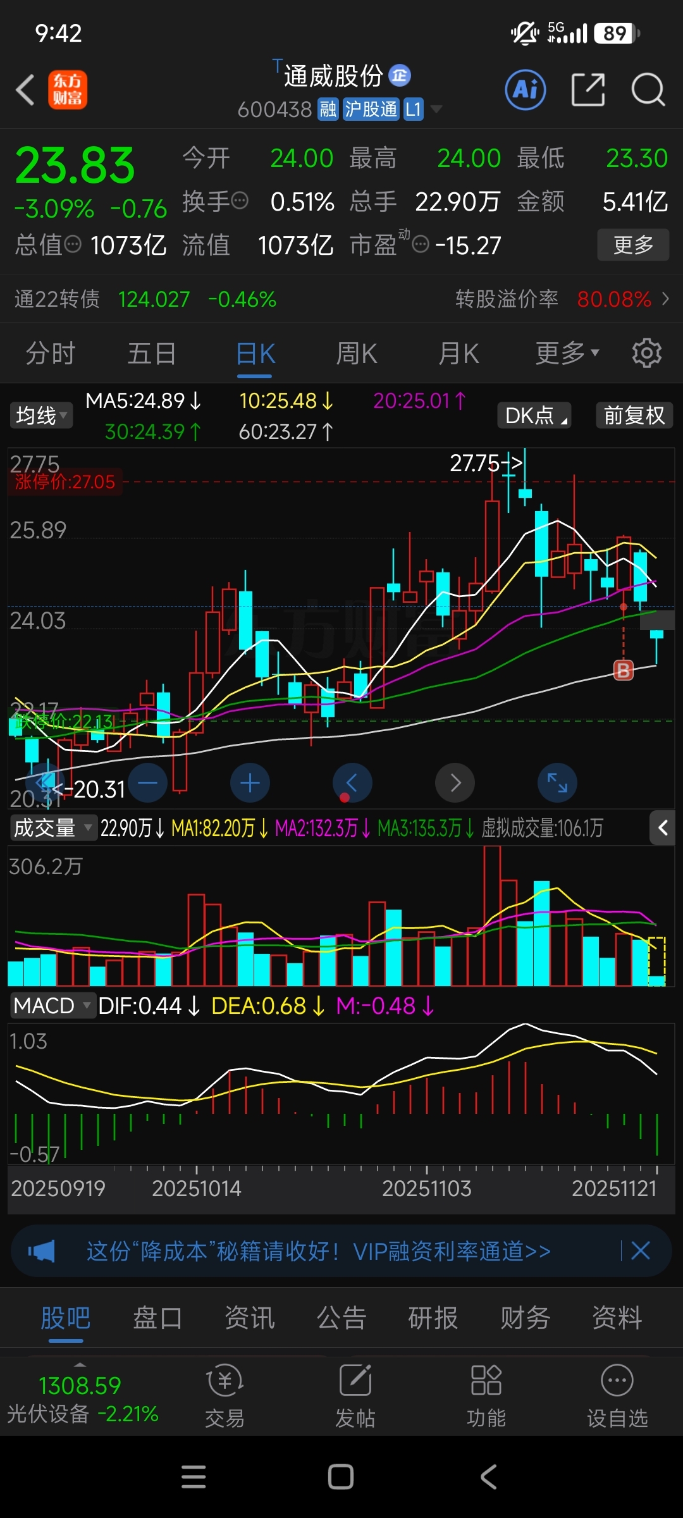Collapse indicator panel arrow beside 成交量
This screenshot has width=683, height=1518.
[662, 827]
